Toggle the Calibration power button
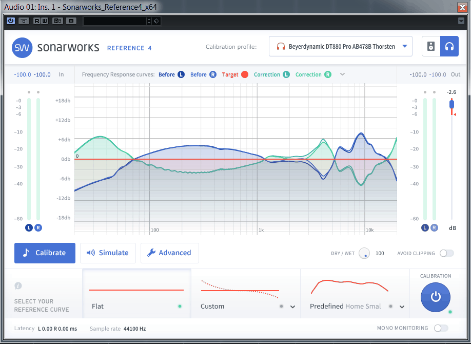471x344 pixels. (x=435, y=297)
